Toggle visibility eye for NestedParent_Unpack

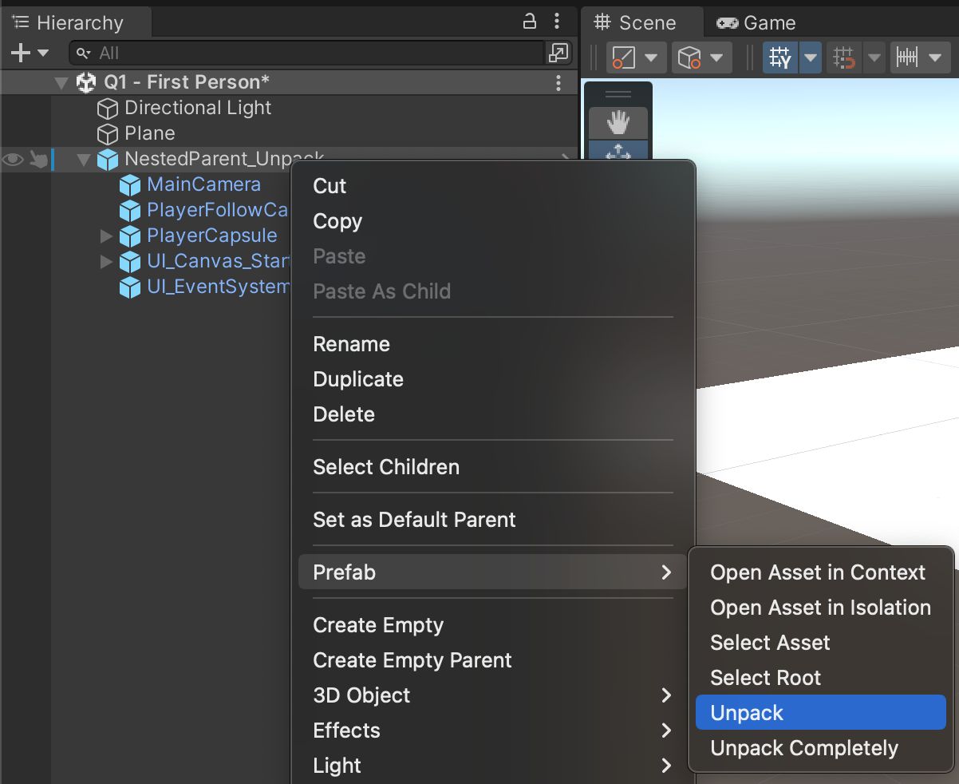point(12,160)
